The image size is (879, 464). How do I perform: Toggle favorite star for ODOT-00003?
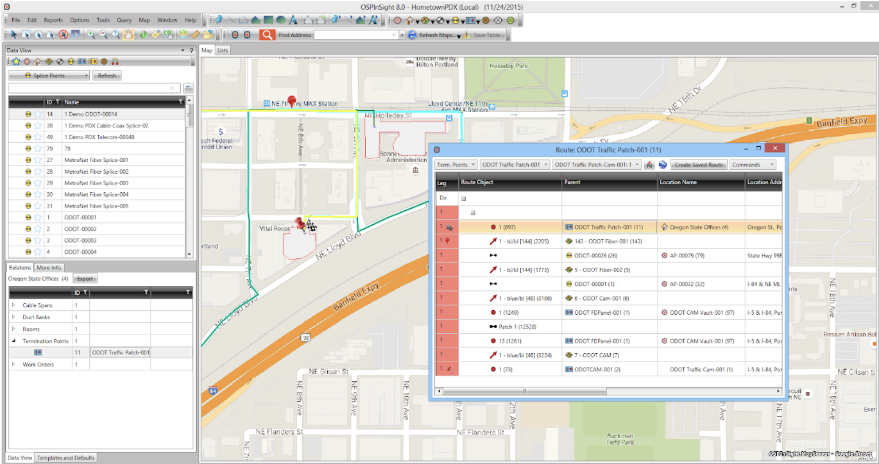coord(37,241)
